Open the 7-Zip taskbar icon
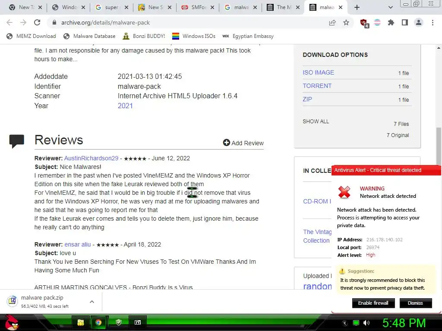The width and height of the screenshot is (442, 331). (x=138, y=322)
